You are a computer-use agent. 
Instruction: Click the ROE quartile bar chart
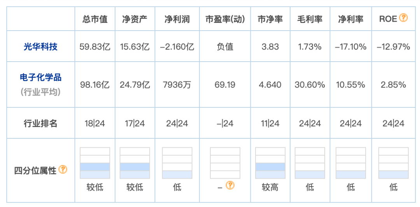click(x=393, y=163)
